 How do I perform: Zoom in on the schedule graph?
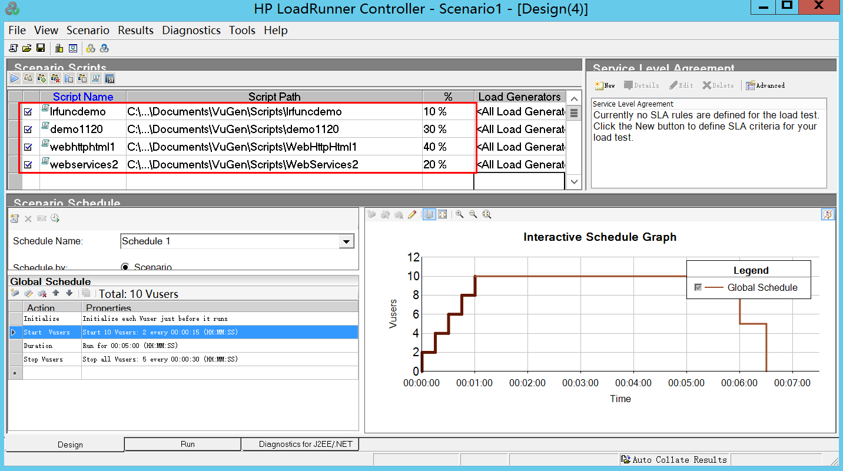click(x=459, y=215)
